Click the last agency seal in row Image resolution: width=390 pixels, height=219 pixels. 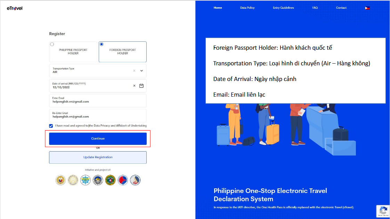[x=135, y=180]
